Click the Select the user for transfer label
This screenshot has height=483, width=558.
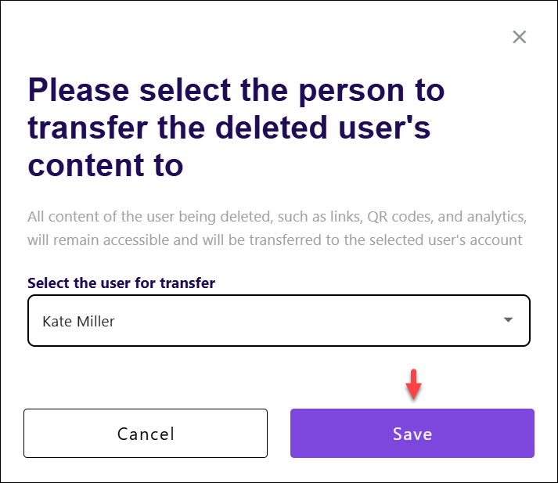(121, 283)
